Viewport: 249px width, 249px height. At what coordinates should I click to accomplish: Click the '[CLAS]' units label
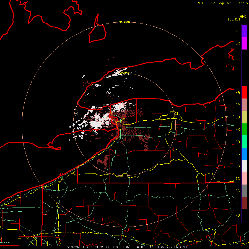point(234,19)
